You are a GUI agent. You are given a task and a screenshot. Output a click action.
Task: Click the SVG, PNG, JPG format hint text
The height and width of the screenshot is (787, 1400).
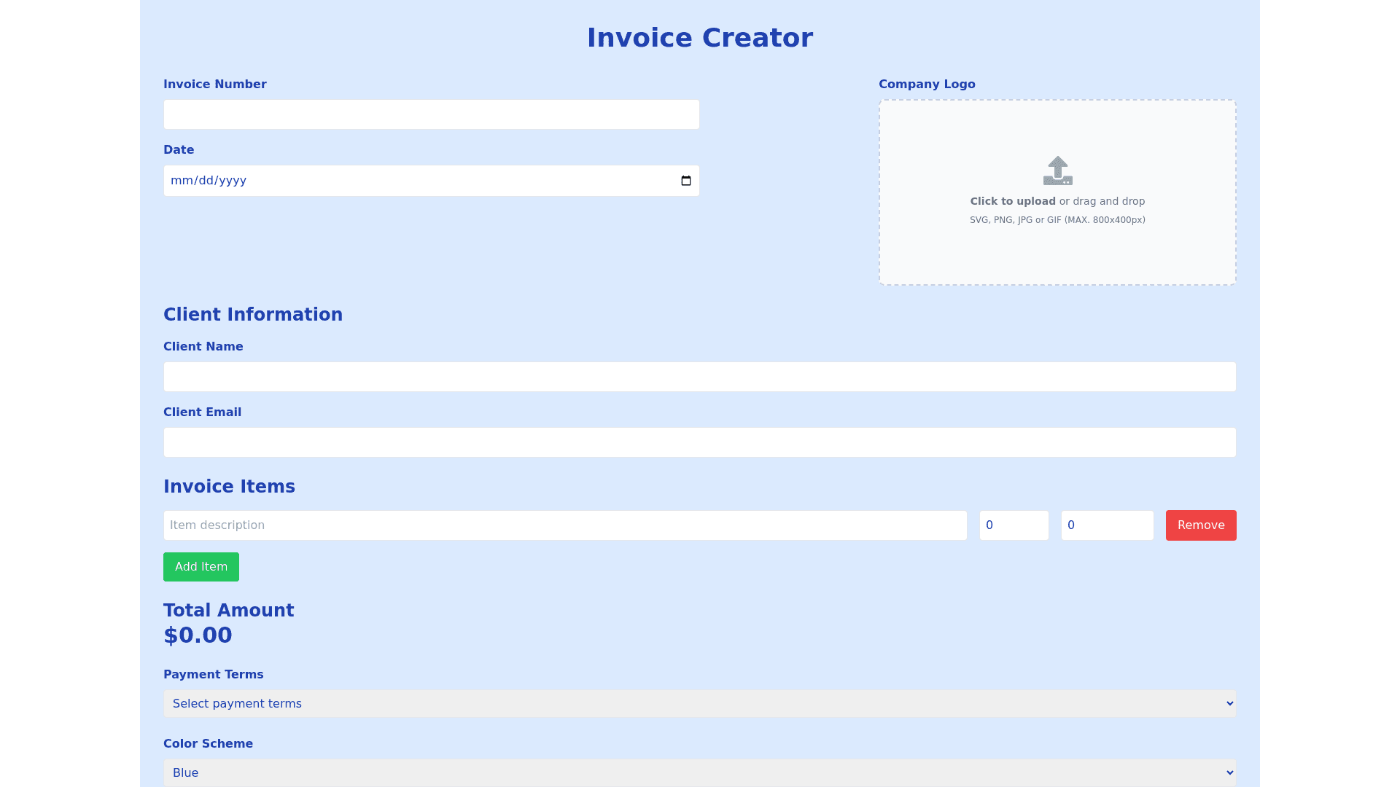(1057, 220)
